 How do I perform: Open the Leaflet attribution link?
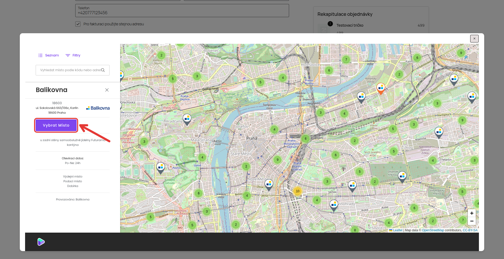pos(398,230)
